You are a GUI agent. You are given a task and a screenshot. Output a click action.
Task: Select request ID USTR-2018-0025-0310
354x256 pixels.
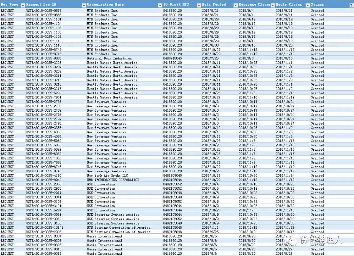click(x=44, y=249)
